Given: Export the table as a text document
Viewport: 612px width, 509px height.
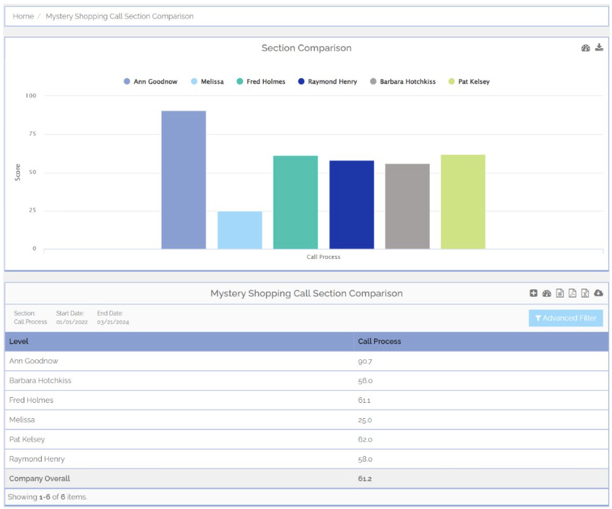Looking at the screenshot, I should pos(560,293).
